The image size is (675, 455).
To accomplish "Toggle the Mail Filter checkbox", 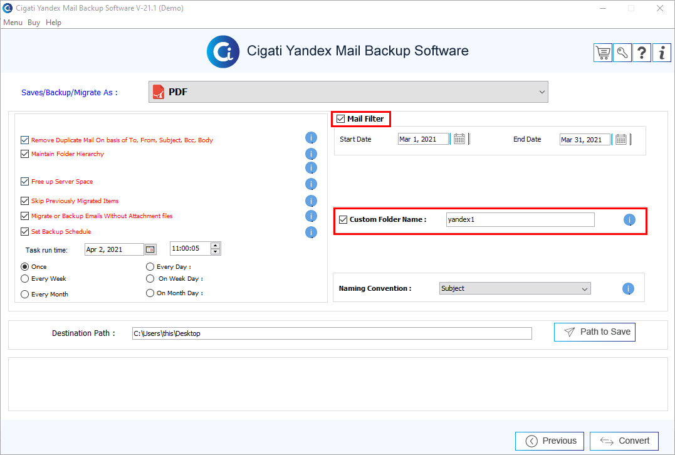I will 340,119.
